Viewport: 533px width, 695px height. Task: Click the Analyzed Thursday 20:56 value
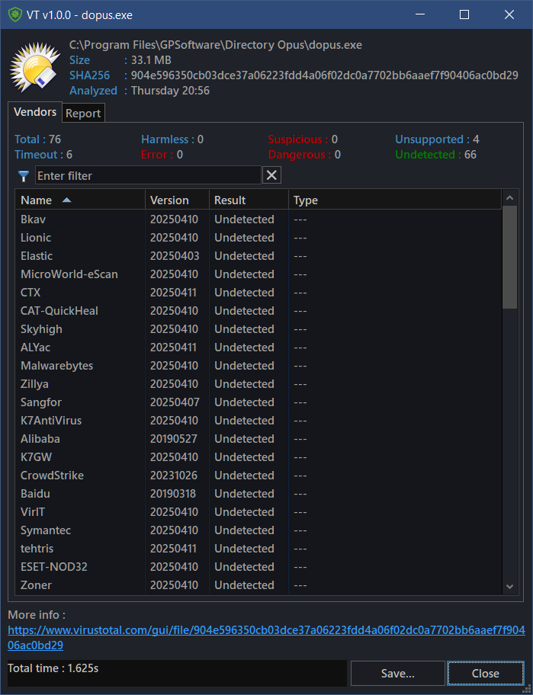click(170, 91)
